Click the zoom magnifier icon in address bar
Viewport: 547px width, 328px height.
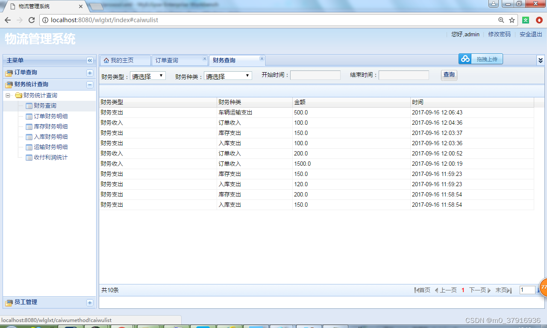pyautogui.click(x=501, y=20)
